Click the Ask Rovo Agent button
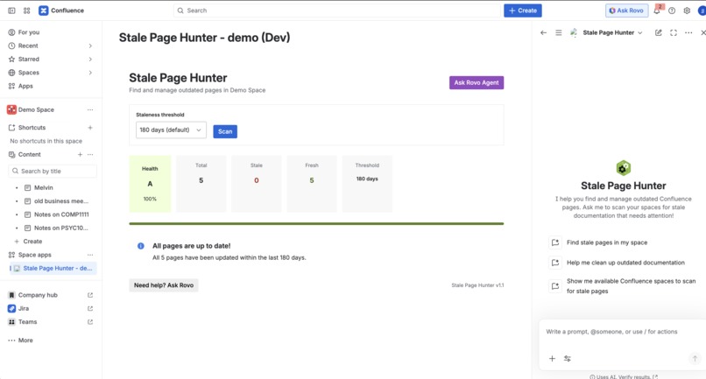This screenshot has height=379, width=706. click(x=477, y=82)
